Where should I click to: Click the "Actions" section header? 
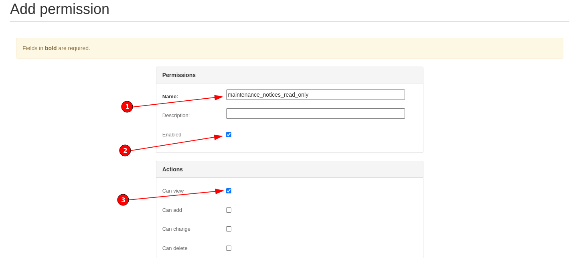[172, 169]
